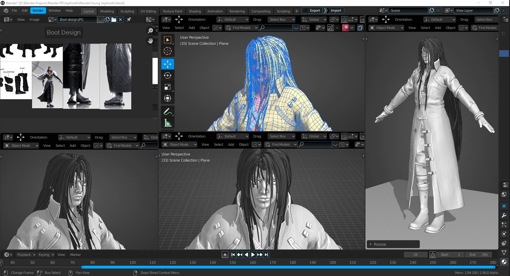Open Orientation Default dropdown in top viewport
This screenshot has width=510, height=276.
(233, 19)
